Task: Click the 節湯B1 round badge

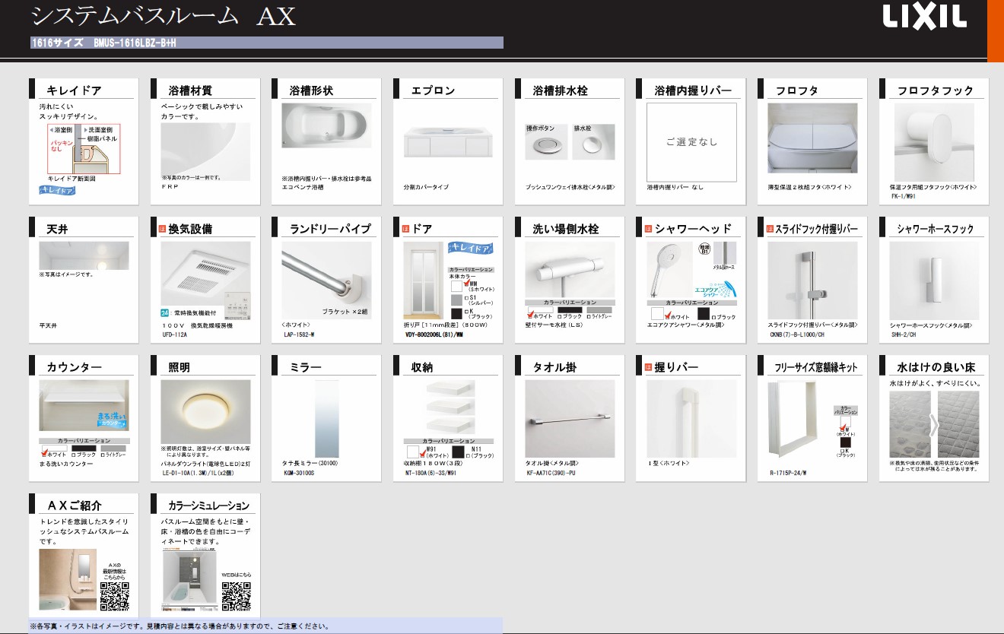Action: tap(704, 249)
